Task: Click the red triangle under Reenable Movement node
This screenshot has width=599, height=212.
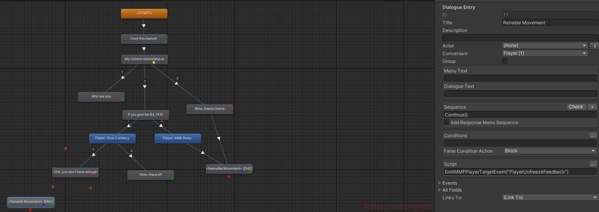Action: [229, 176]
